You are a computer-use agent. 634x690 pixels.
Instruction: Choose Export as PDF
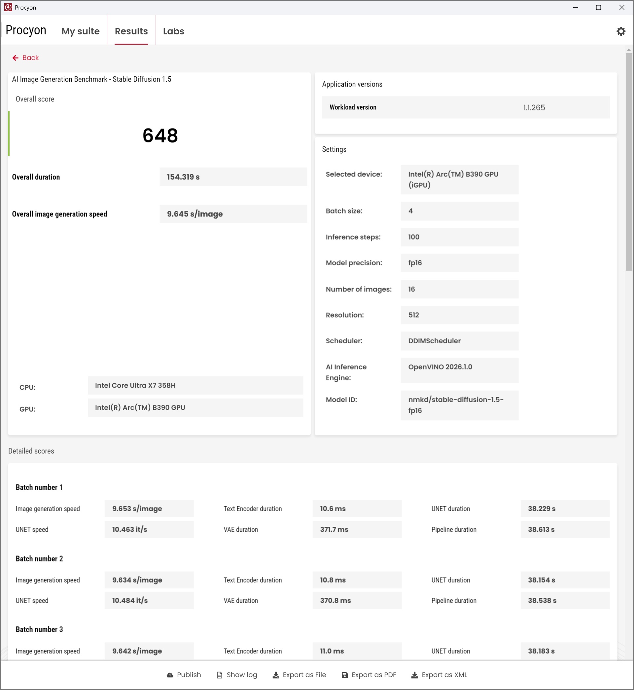tap(369, 675)
